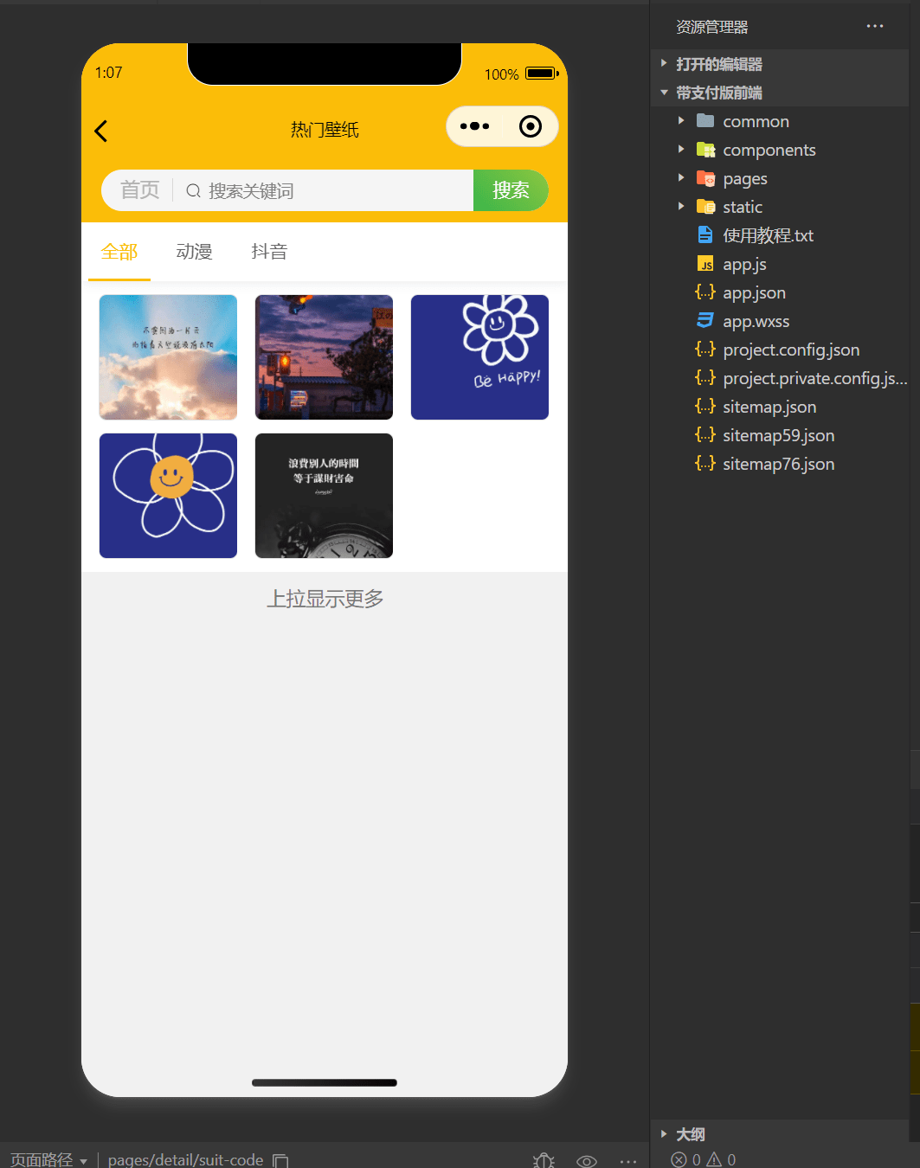Open the dark clock quote wallpaper
The height and width of the screenshot is (1168, 920).
pyautogui.click(x=324, y=496)
